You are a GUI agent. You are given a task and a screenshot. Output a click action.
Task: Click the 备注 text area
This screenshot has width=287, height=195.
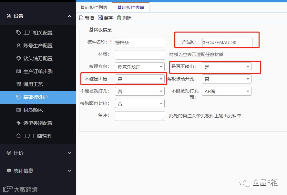(140, 116)
